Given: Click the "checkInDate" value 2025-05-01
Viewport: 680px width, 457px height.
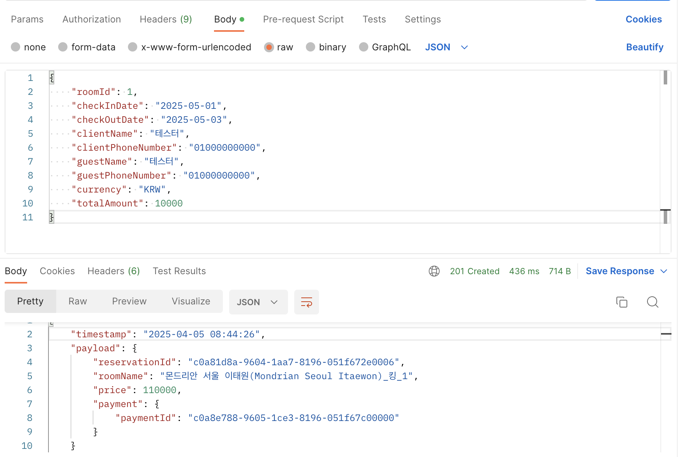Looking at the screenshot, I should 188,106.
